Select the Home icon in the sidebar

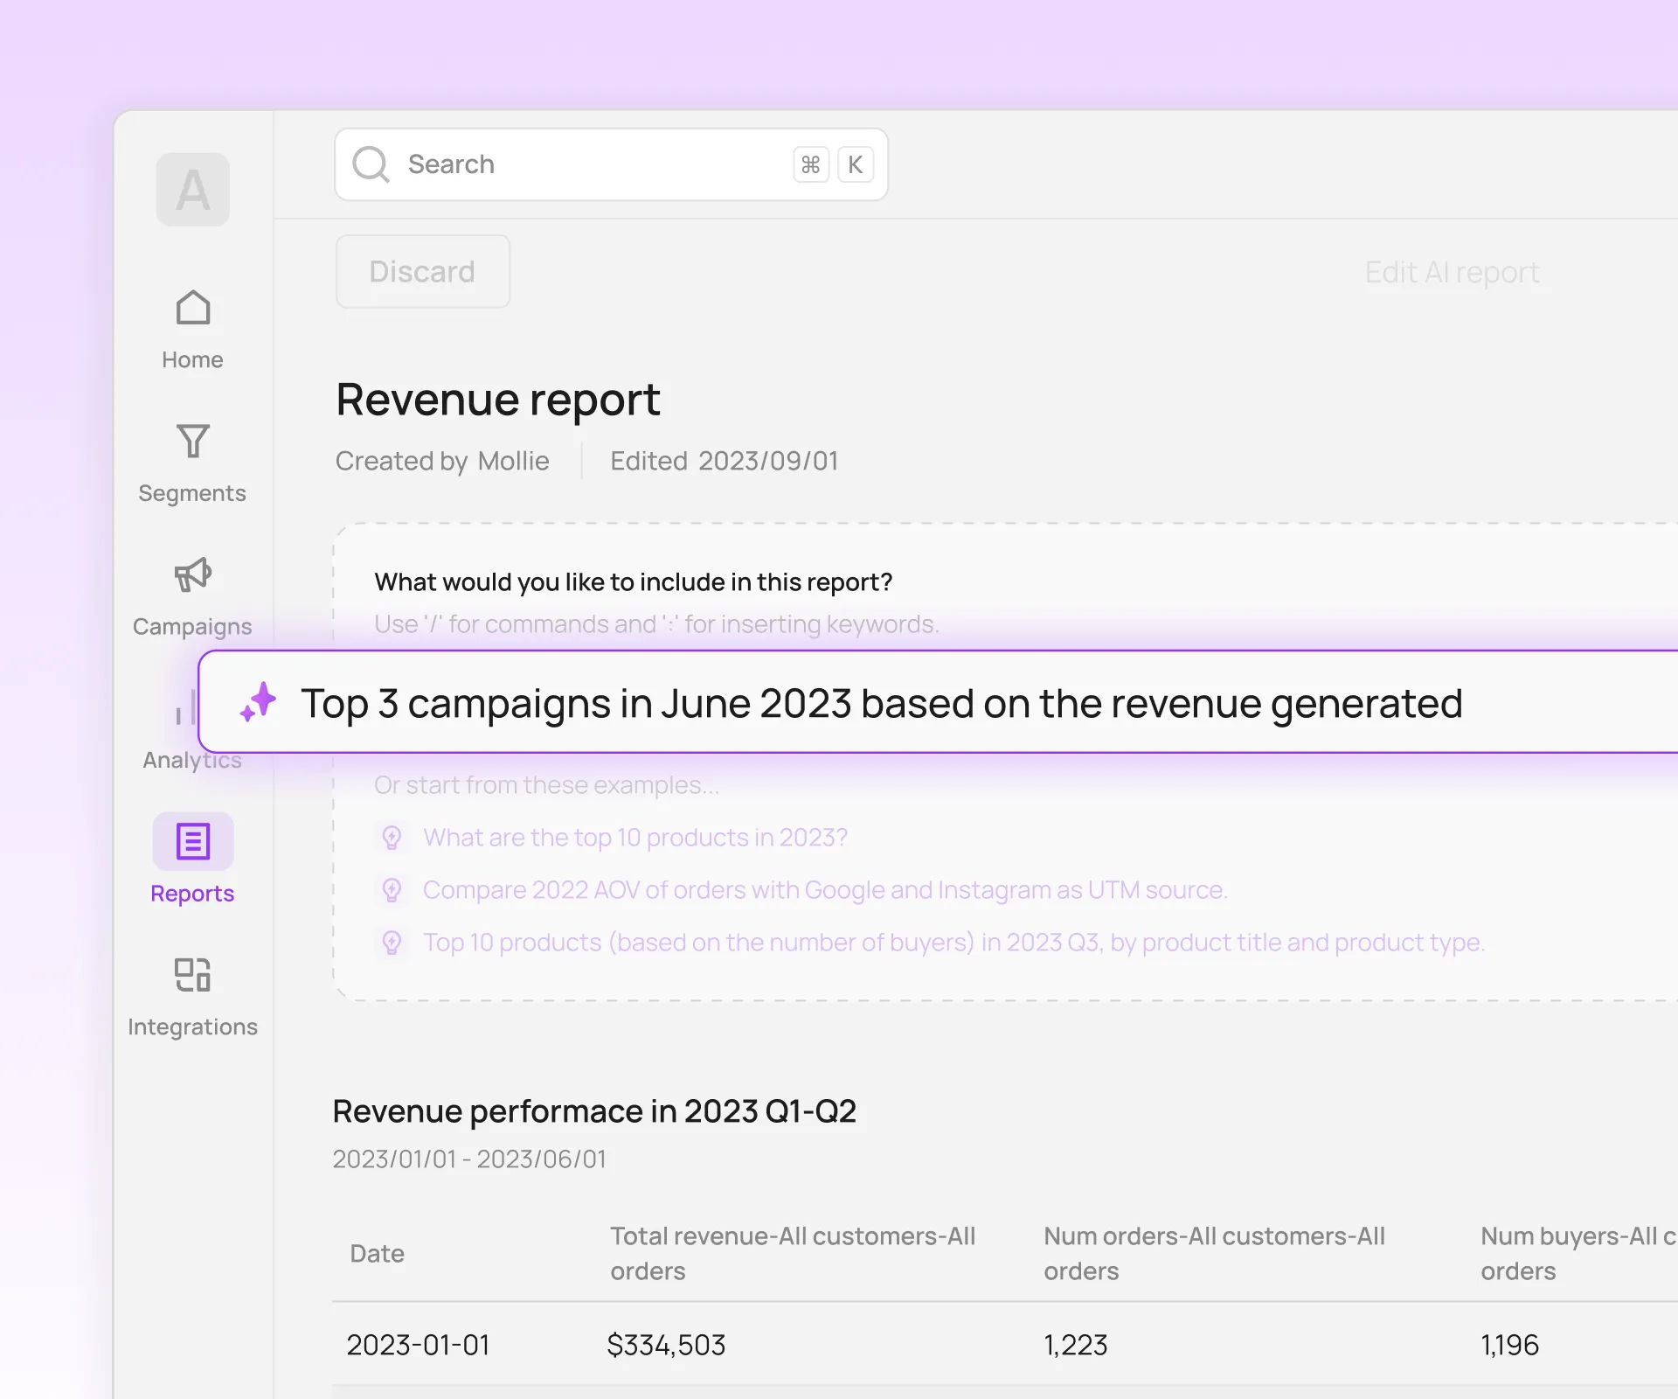[192, 309]
